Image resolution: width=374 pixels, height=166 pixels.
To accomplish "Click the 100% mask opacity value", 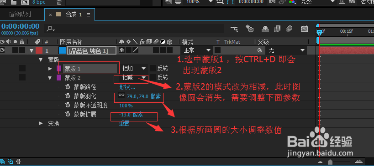I will (126, 106).
